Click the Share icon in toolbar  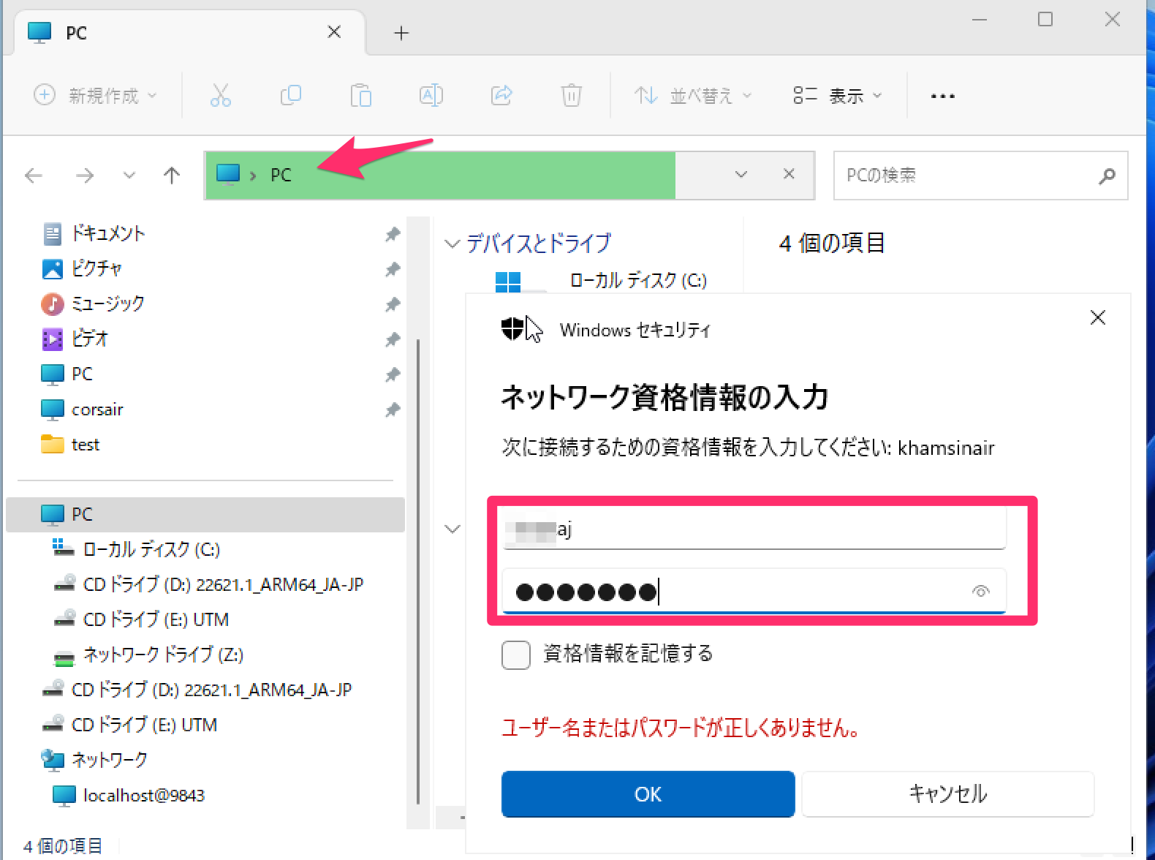tap(501, 95)
